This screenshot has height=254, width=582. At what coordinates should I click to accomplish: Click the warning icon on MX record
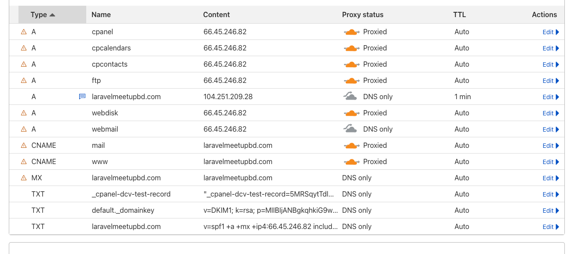[x=24, y=178]
